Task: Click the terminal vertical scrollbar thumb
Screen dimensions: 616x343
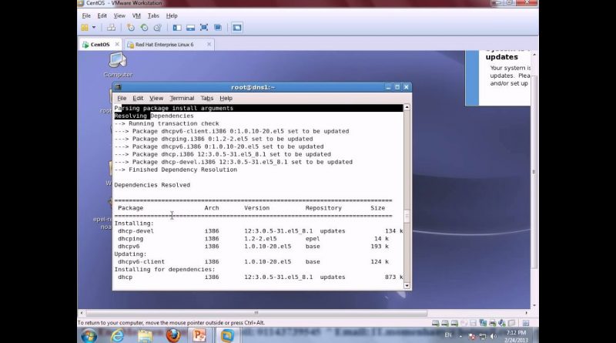Action: 407,216
